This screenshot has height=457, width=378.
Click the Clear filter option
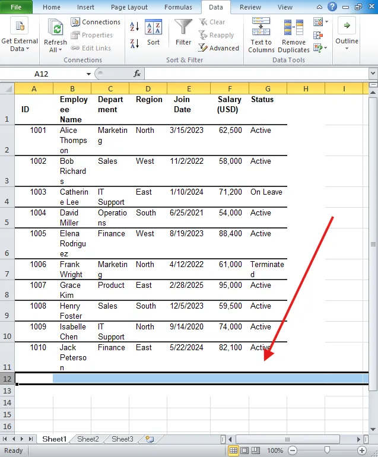pos(212,22)
